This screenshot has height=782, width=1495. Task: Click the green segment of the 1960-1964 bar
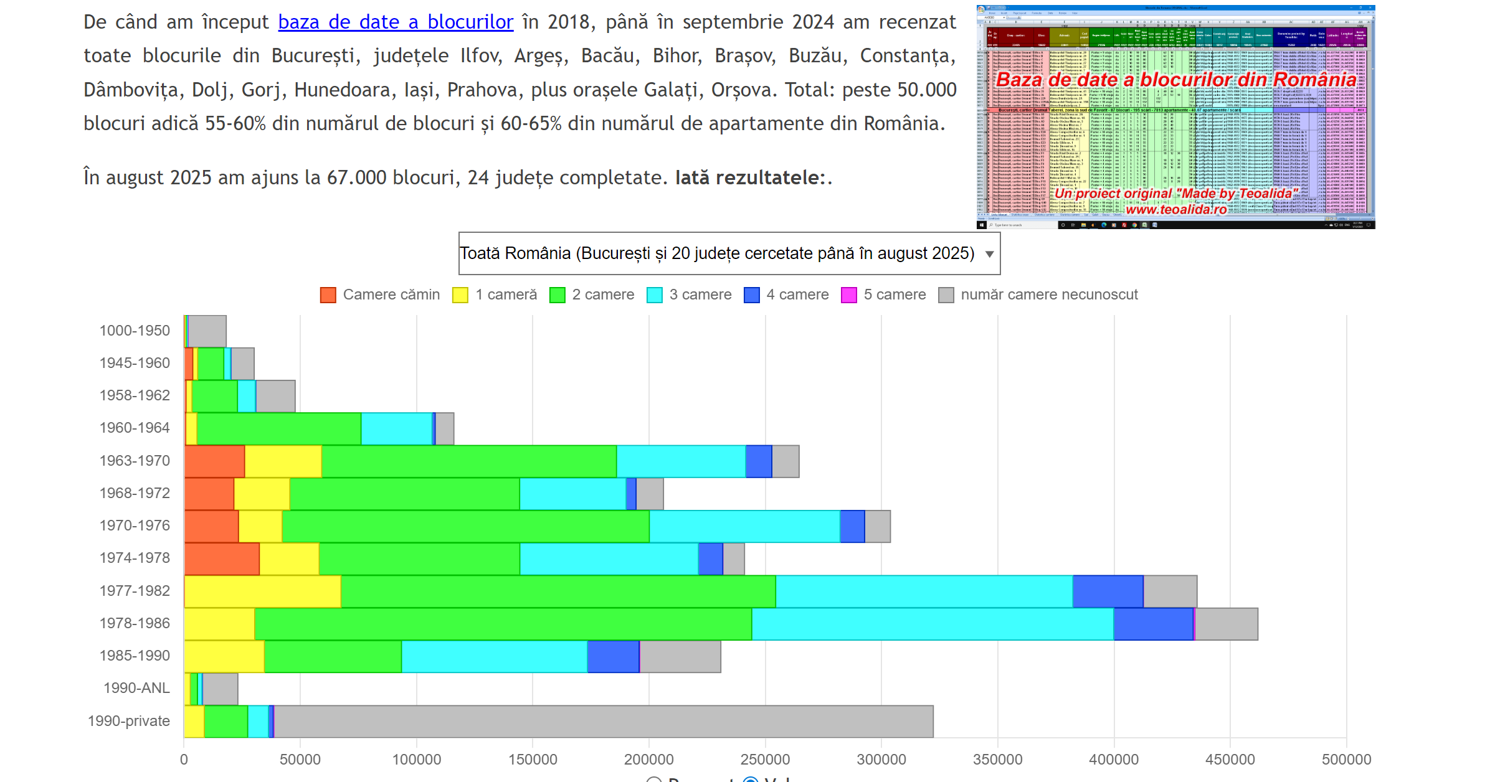[x=278, y=429]
